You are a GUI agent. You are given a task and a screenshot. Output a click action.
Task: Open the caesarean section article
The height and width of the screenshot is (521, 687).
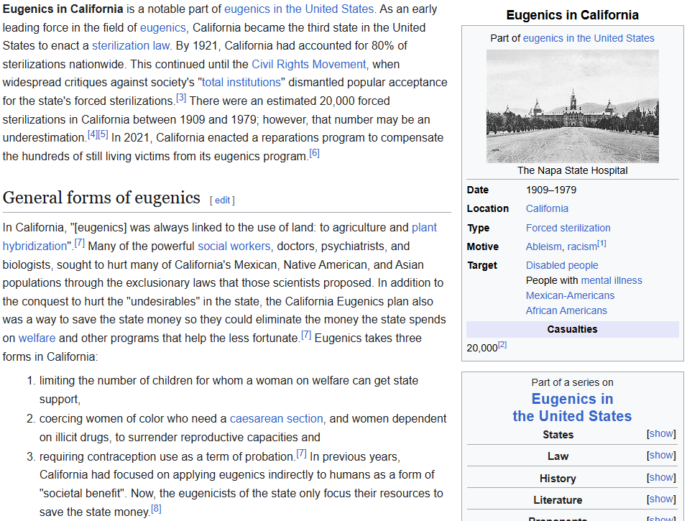pyautogui.click(x=276, y=418)
